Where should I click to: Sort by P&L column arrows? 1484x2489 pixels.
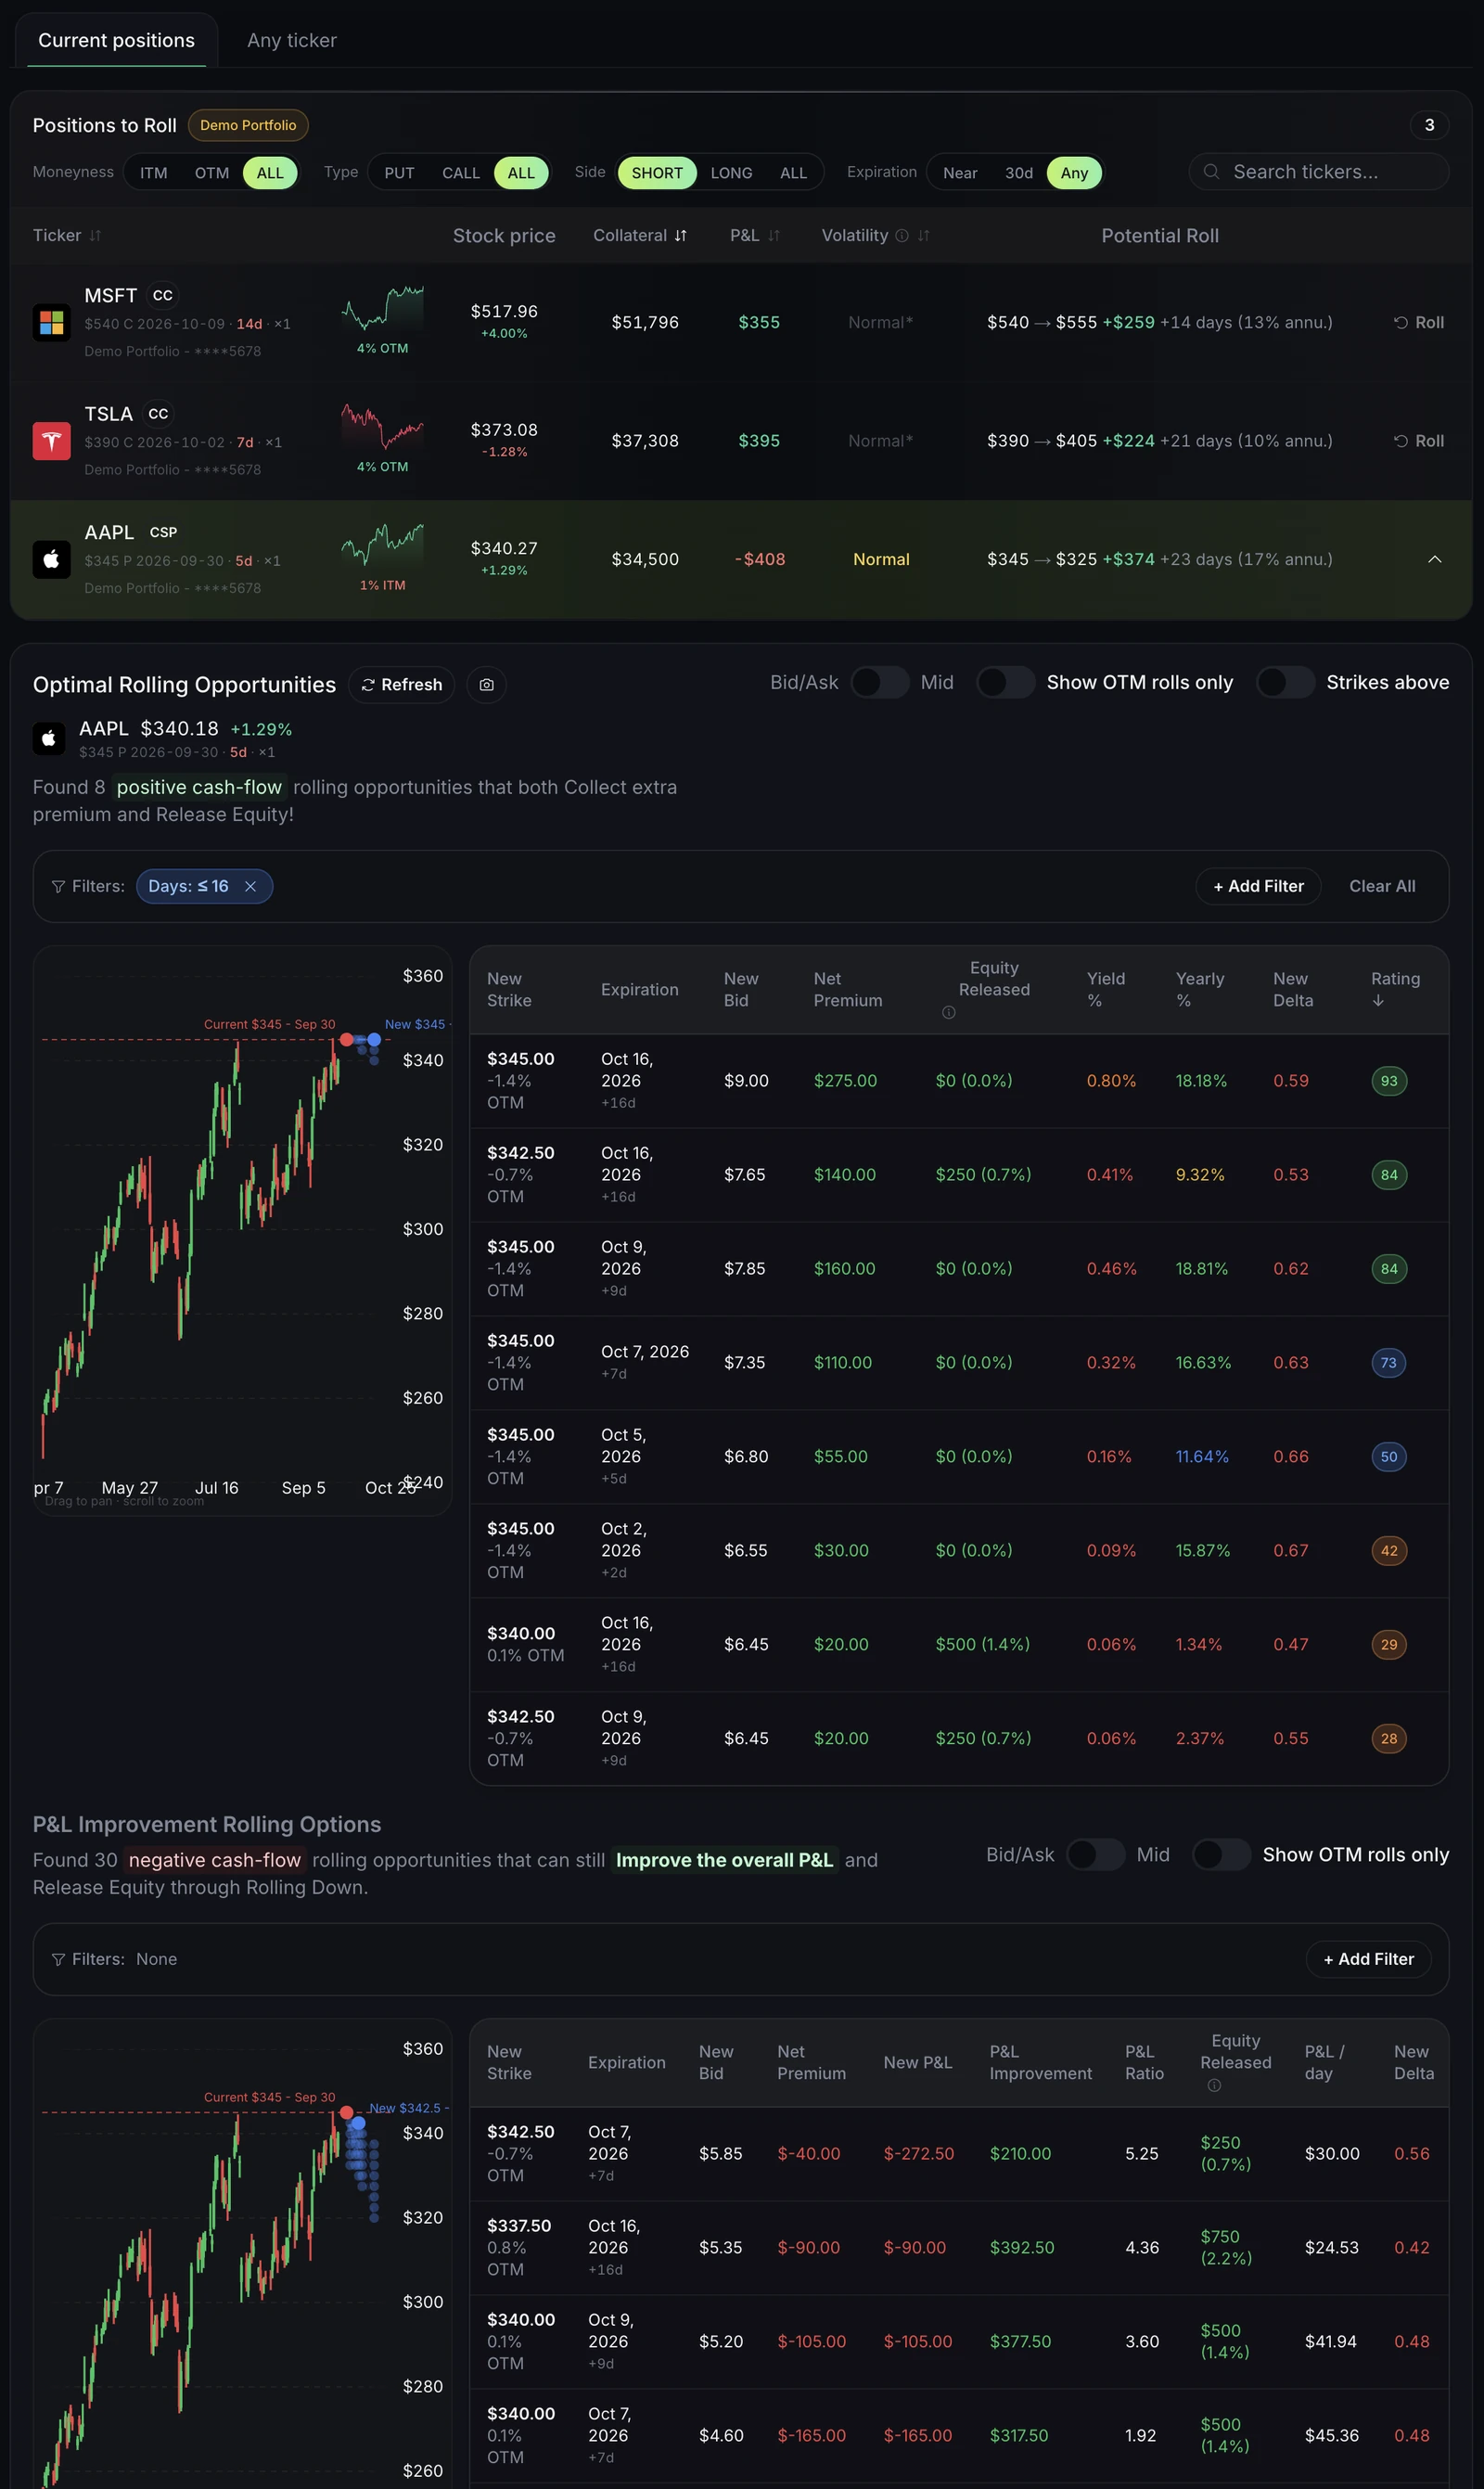point(774,236)
